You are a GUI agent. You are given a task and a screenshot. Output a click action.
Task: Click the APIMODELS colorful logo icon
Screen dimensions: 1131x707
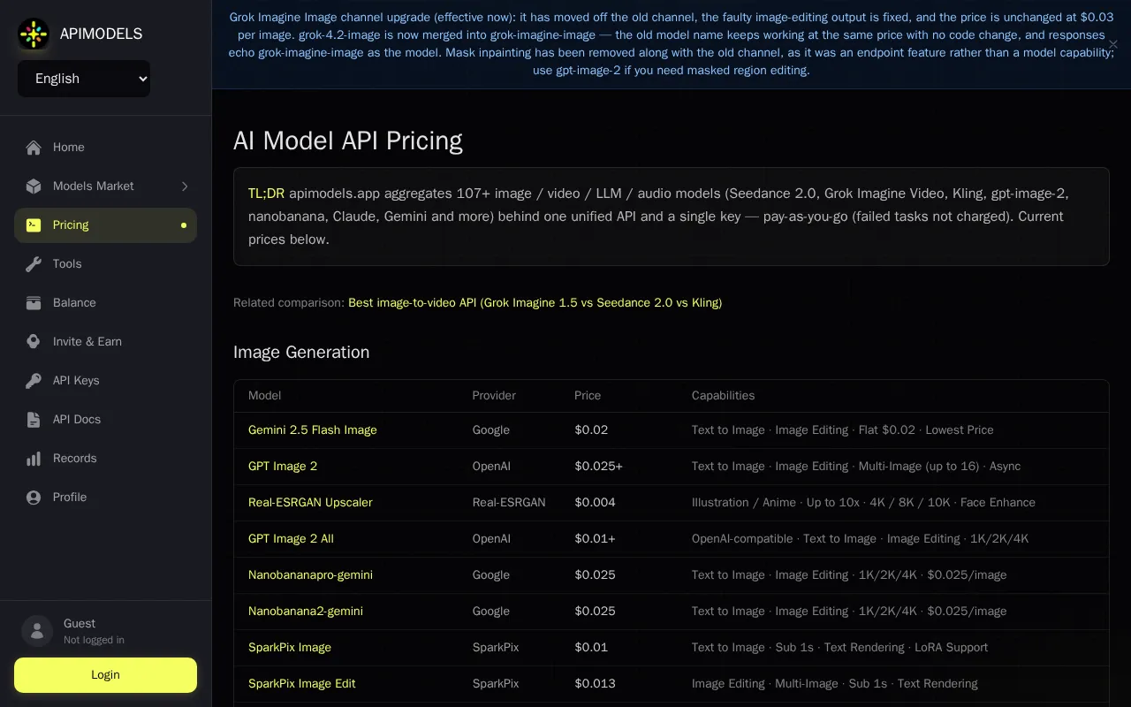pyautogui.click(x=34, y=34)
